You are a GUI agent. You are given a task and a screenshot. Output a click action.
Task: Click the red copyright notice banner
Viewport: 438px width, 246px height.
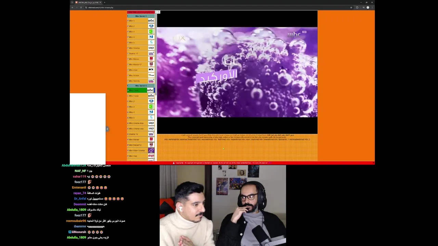tap(223, 163)
